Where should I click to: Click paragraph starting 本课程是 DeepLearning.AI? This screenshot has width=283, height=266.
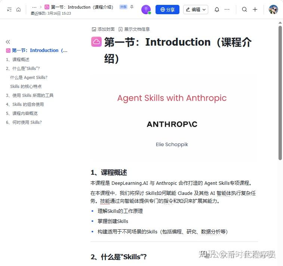(x=171, y=183)
